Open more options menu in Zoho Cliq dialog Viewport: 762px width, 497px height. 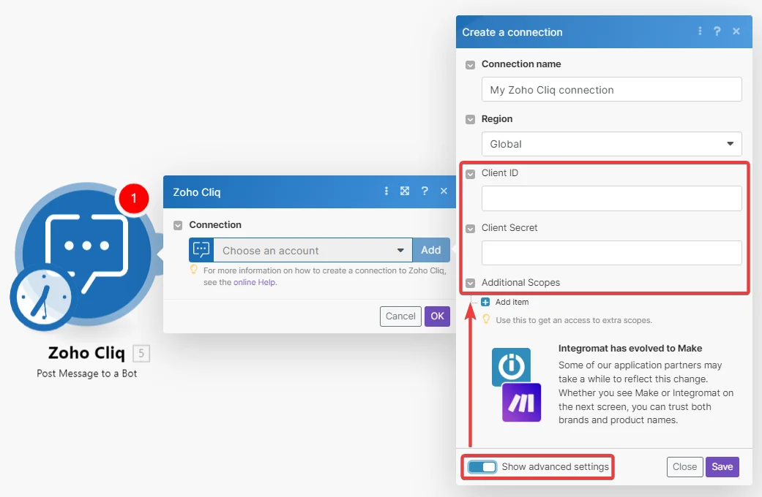386,191
